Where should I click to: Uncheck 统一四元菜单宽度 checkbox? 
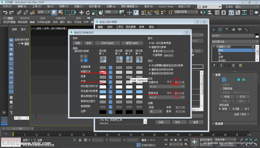[150, 43]
